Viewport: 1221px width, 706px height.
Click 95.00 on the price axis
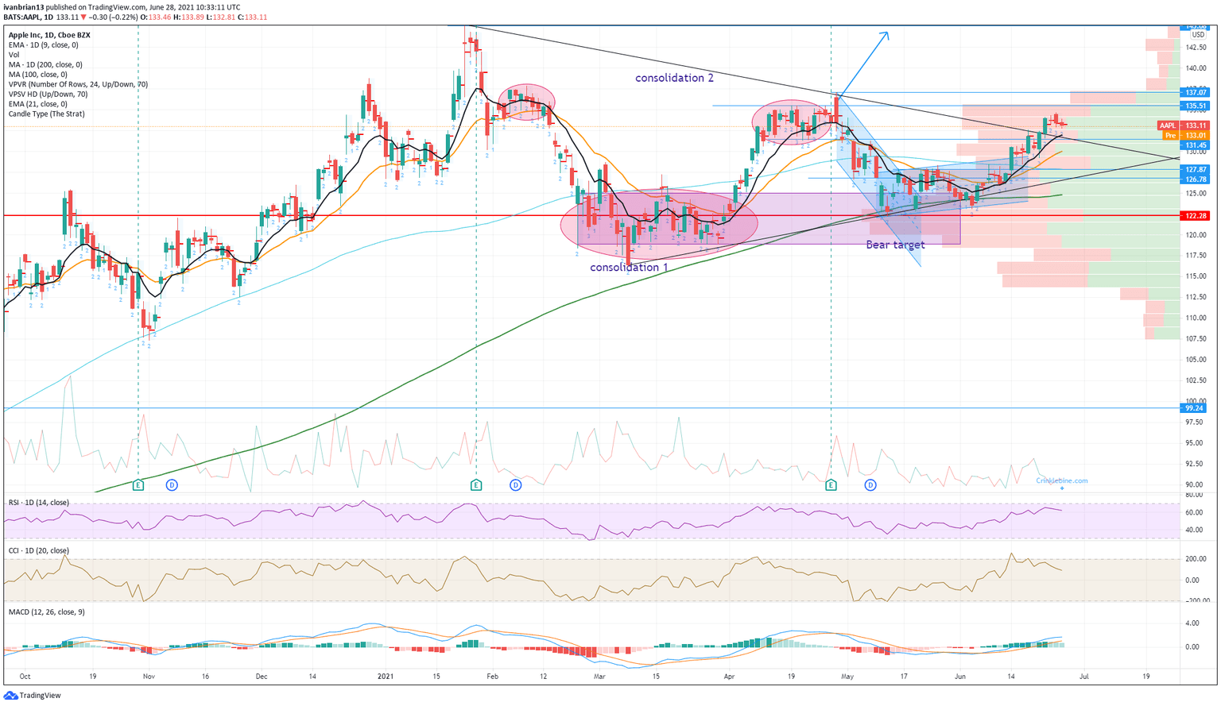[x=1196, y=443]
